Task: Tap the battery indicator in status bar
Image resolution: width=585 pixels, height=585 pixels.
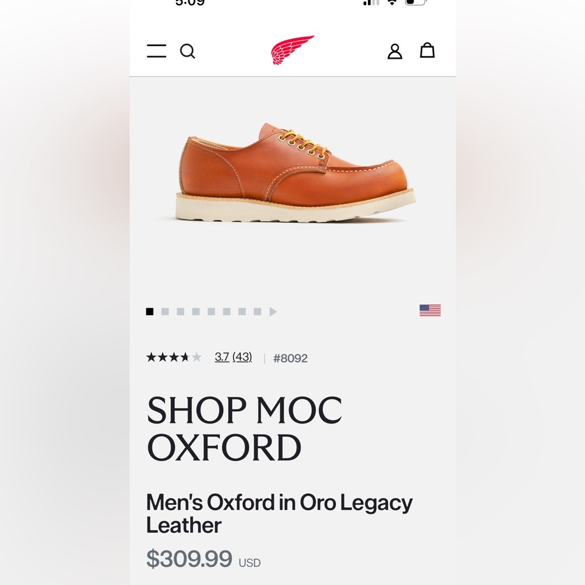Action: pos(415,4)
